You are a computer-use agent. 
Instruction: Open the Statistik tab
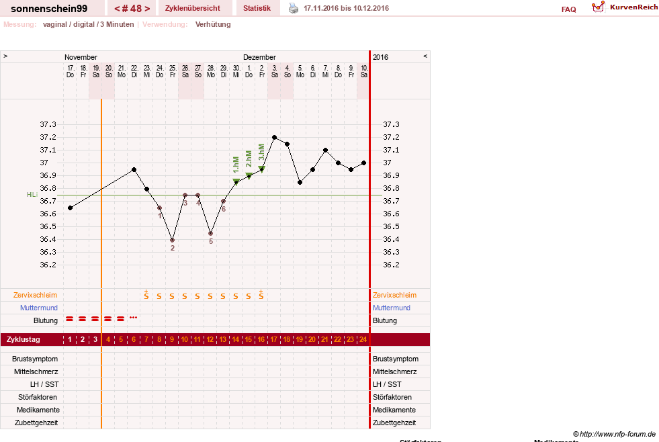(257, 8)
